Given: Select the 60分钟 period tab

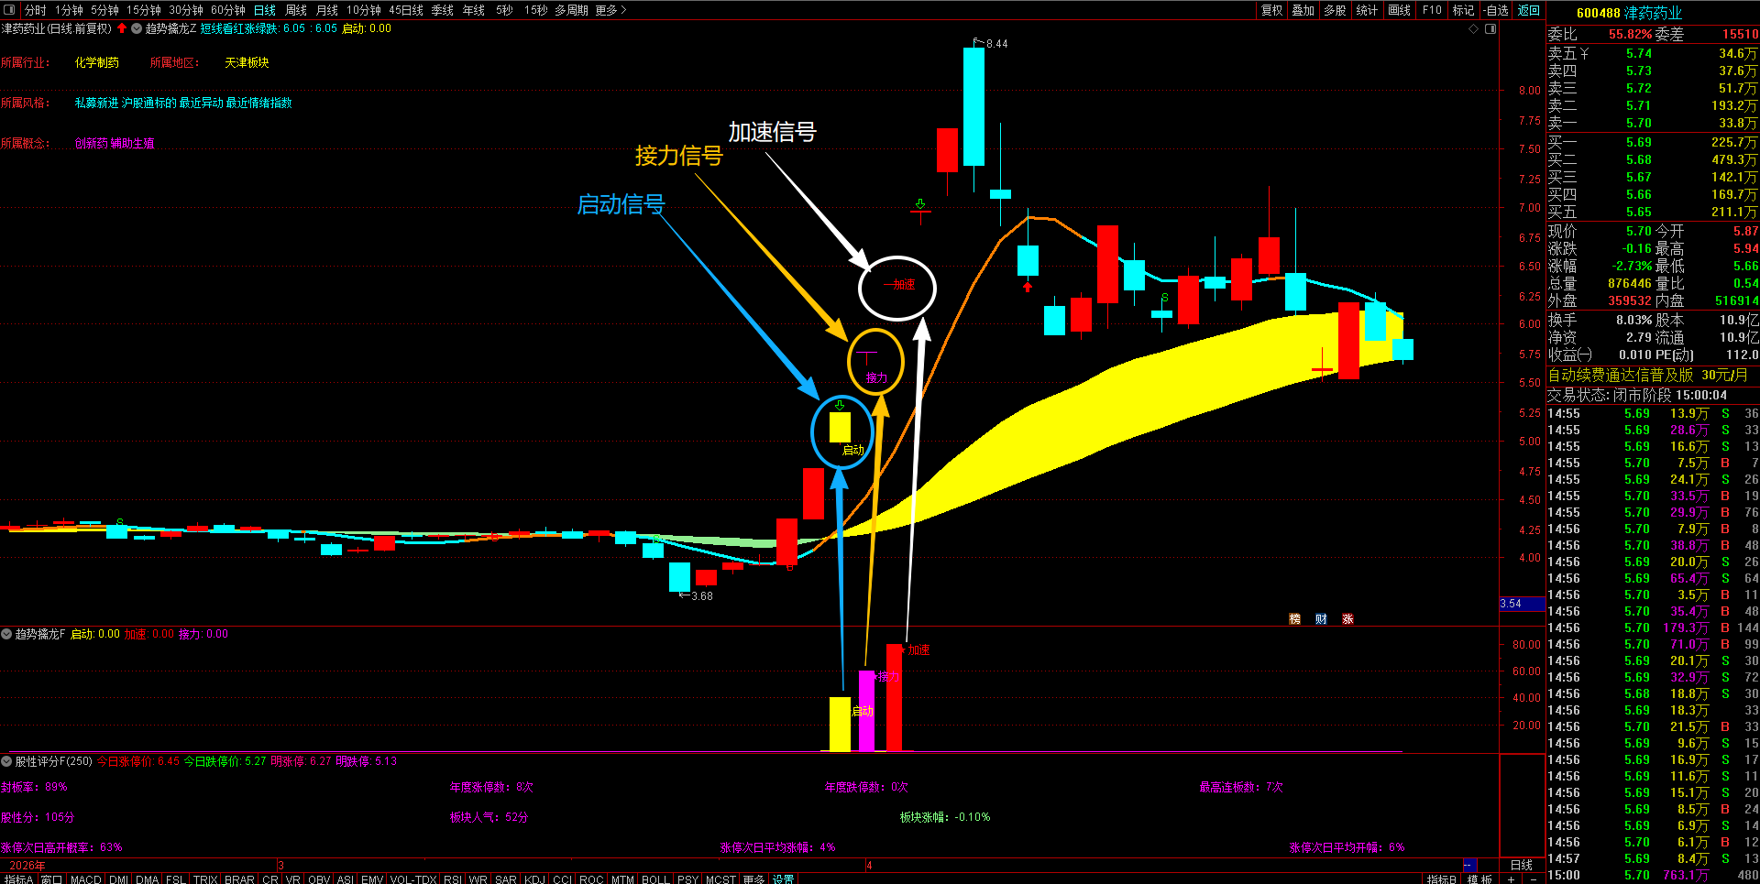Looking at the screenshot, I should click(228, 10).
